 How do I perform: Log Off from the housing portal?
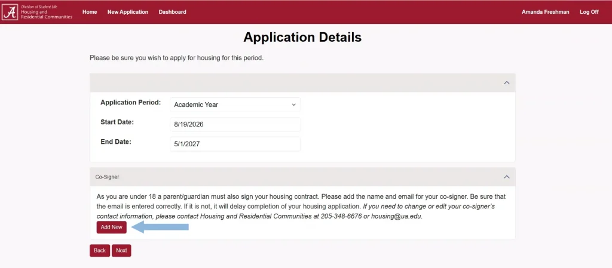[x=589, y=12]
